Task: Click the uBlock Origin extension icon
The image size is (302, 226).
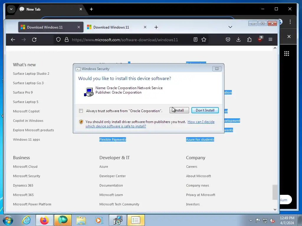Action: coord(260,39)
